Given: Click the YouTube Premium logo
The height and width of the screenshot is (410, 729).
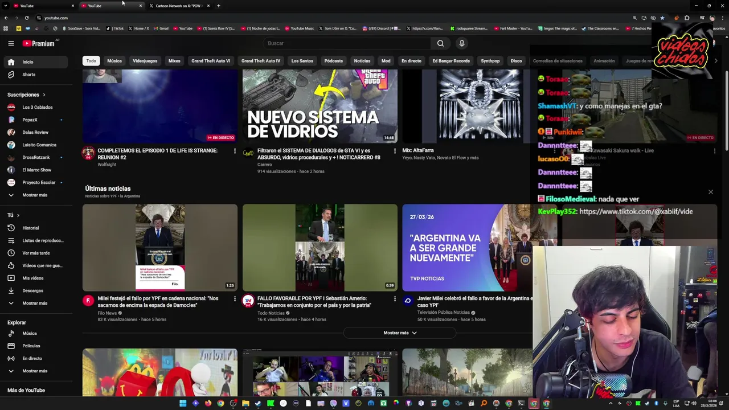Looking at the screenshot, I should (x=39, y=43).
